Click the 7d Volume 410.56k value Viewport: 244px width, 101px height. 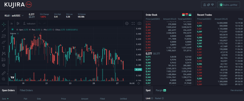pyautogui.click(x=81, y=17)
